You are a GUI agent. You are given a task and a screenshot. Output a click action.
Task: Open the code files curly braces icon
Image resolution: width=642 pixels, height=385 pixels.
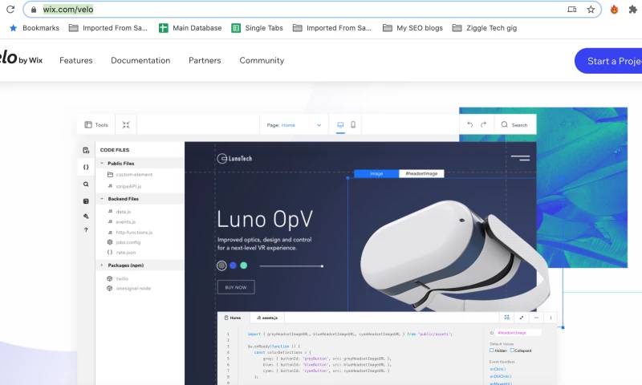pos(86,167)
